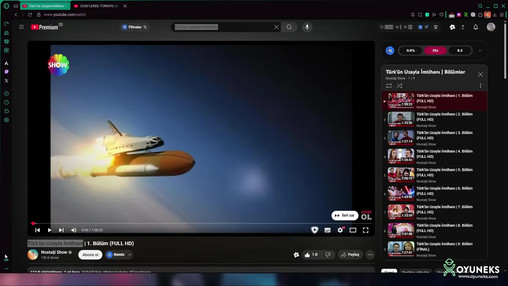Screen dimensions: 508x286
Task: Play 2. Bölüm from playlist
Action: 434,120
